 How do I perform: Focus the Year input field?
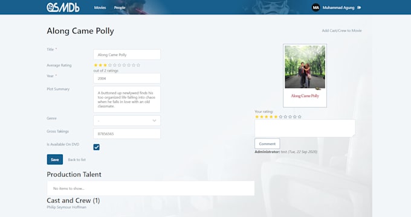point(127,78)
